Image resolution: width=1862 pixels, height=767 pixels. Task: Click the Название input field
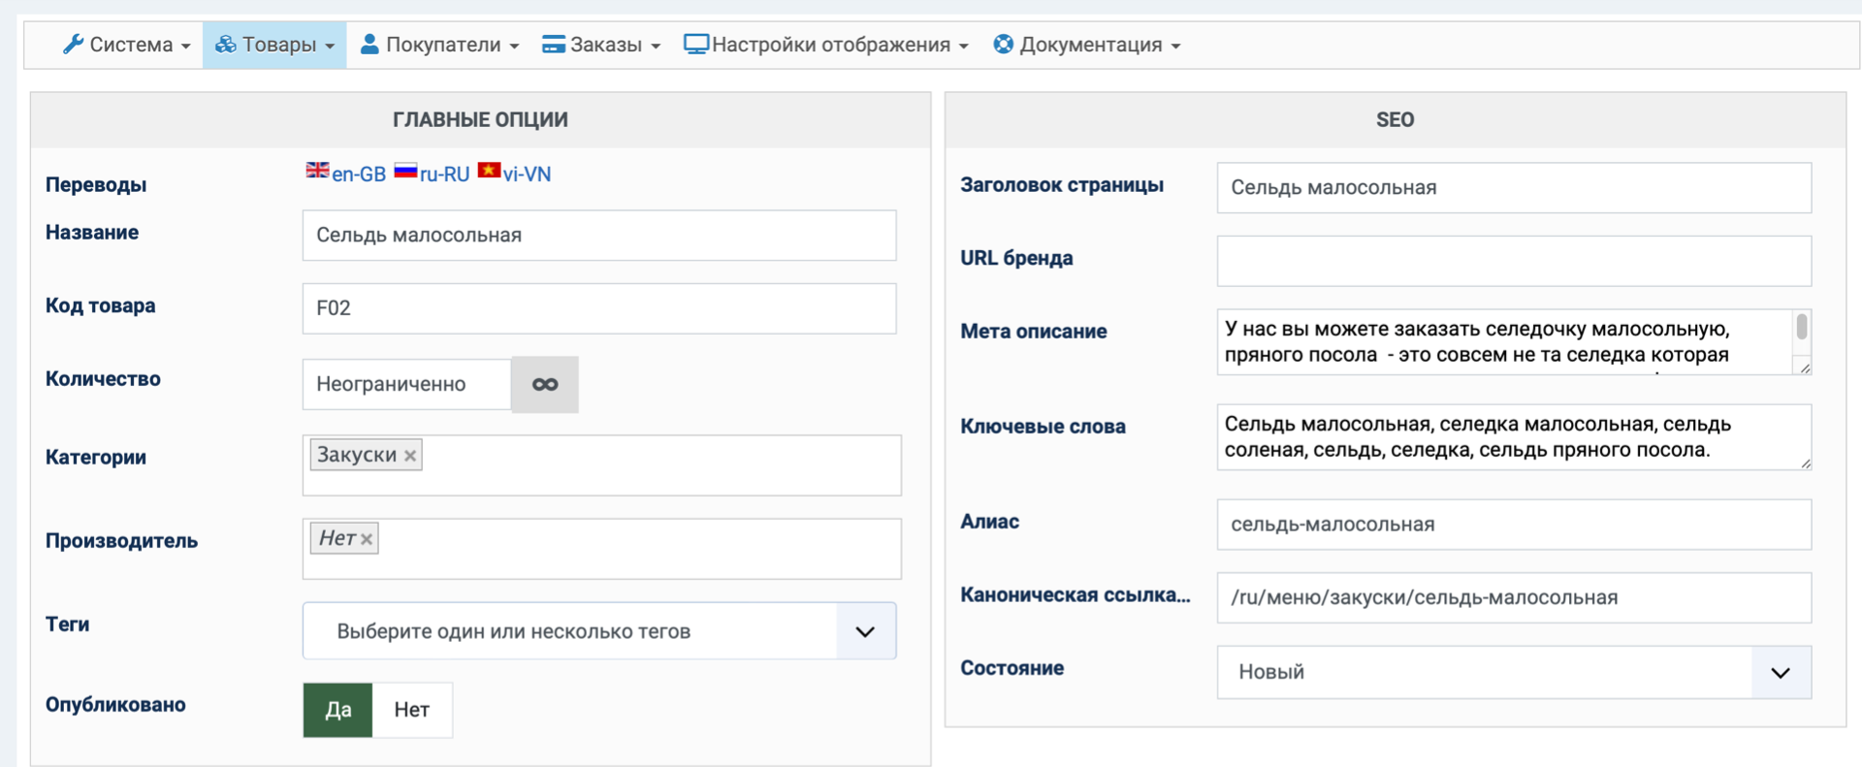tap(598, 236)
